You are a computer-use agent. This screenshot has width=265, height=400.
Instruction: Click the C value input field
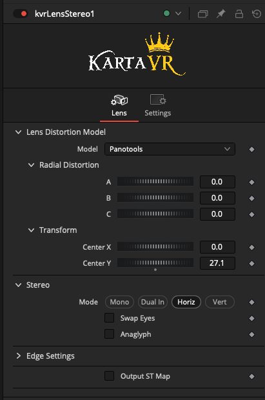pos(217,214)
